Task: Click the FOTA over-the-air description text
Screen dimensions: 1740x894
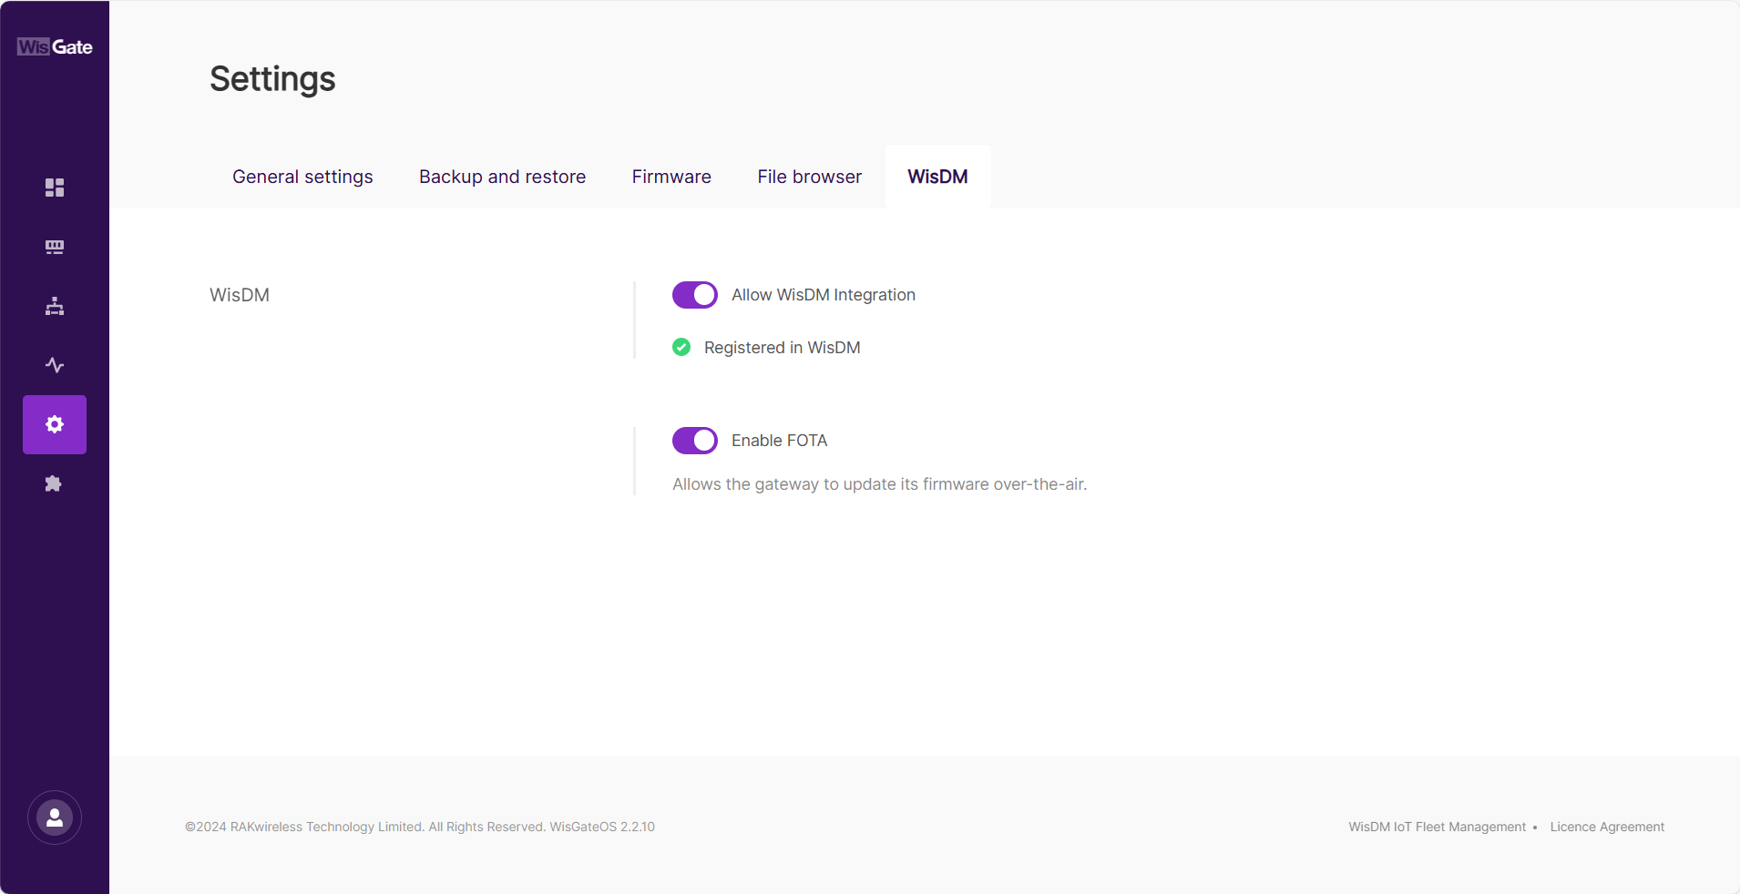Action: pyautogui.click(x=880, y=484)
